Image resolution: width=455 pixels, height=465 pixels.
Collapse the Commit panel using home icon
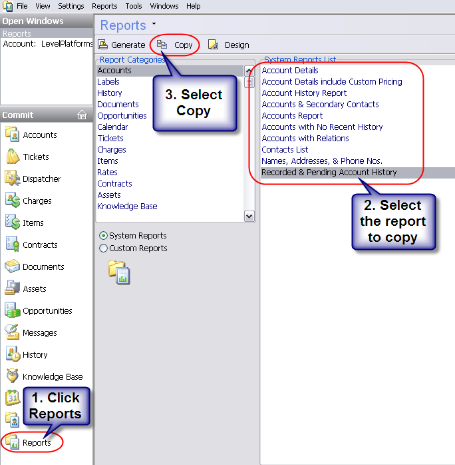(x=82, y=115)
